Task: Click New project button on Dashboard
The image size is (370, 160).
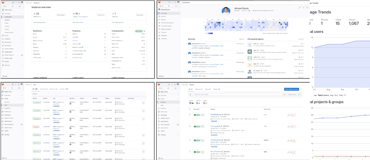Action: (x=61, y=15)
